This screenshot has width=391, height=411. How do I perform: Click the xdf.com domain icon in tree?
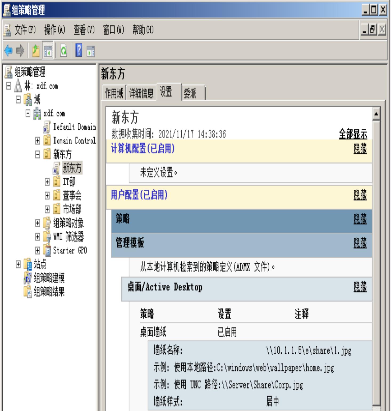[37, 113]
